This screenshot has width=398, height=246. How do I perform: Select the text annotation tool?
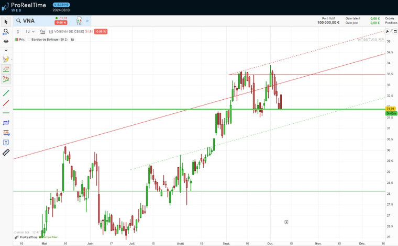click(6, 142)
